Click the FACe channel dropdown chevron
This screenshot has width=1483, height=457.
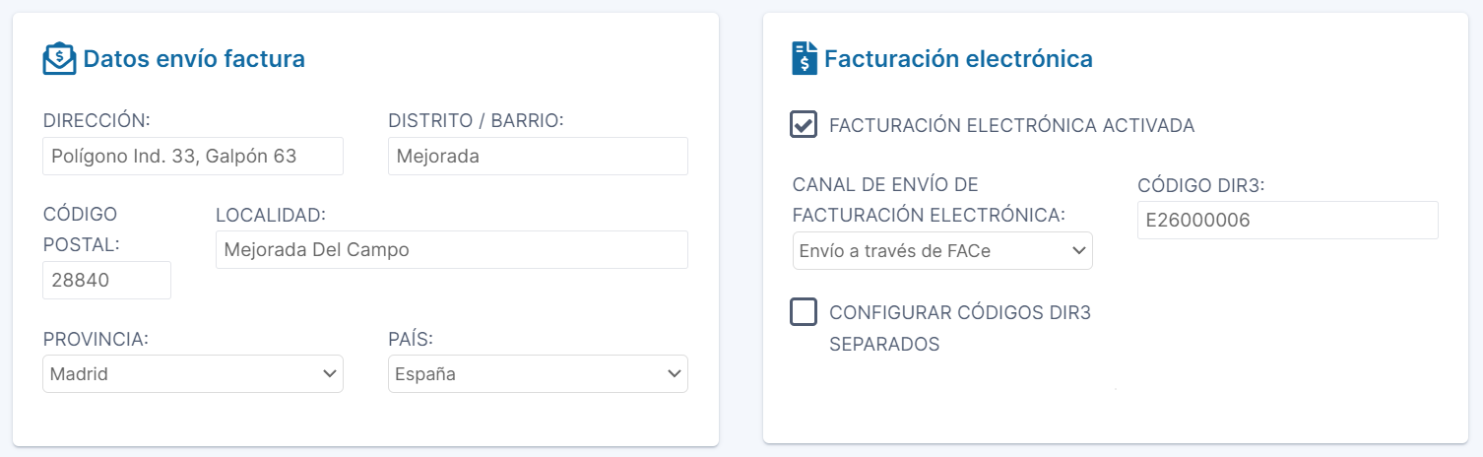click(x=1078, y=251)
